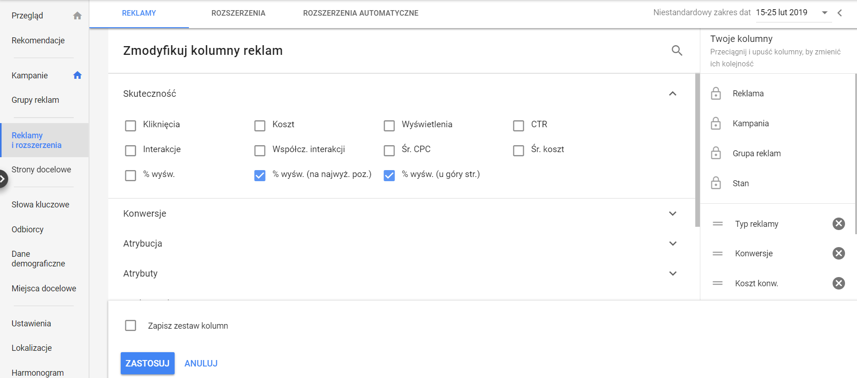Click the column list vertical scrollbar
Image resolution: width=857 pixels, height=378 pixels.
698,150
